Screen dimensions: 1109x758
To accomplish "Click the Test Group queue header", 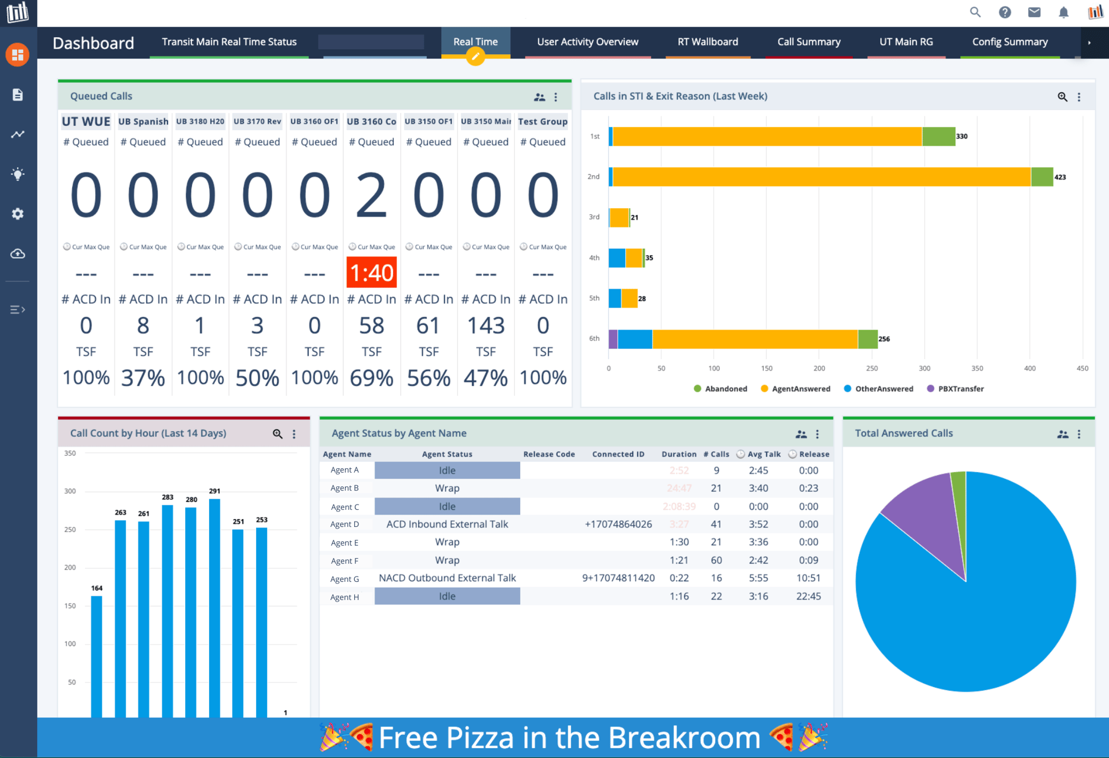I will (543, 121).
